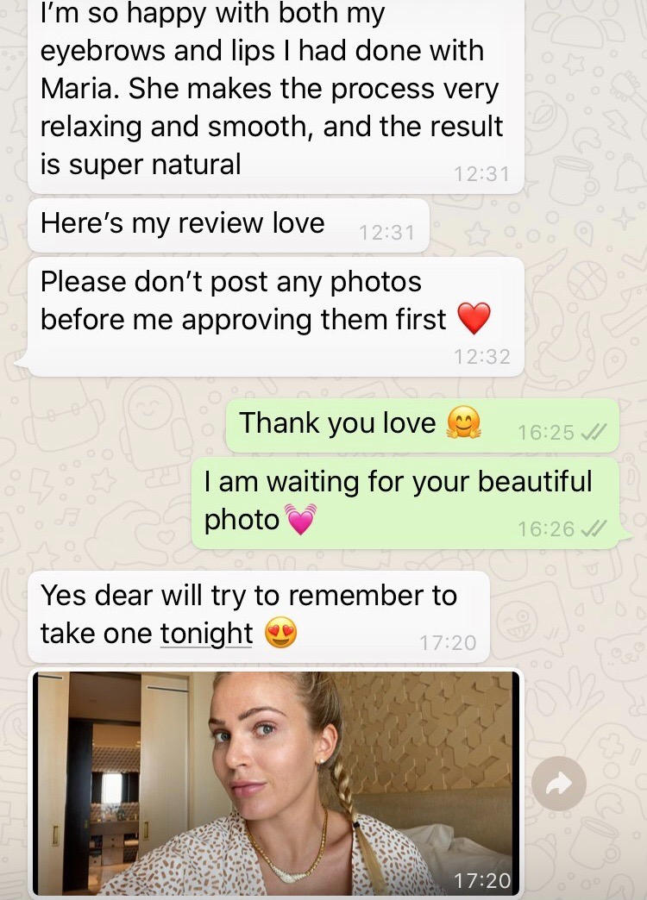Tap the red heart emoji

(474, 318)
